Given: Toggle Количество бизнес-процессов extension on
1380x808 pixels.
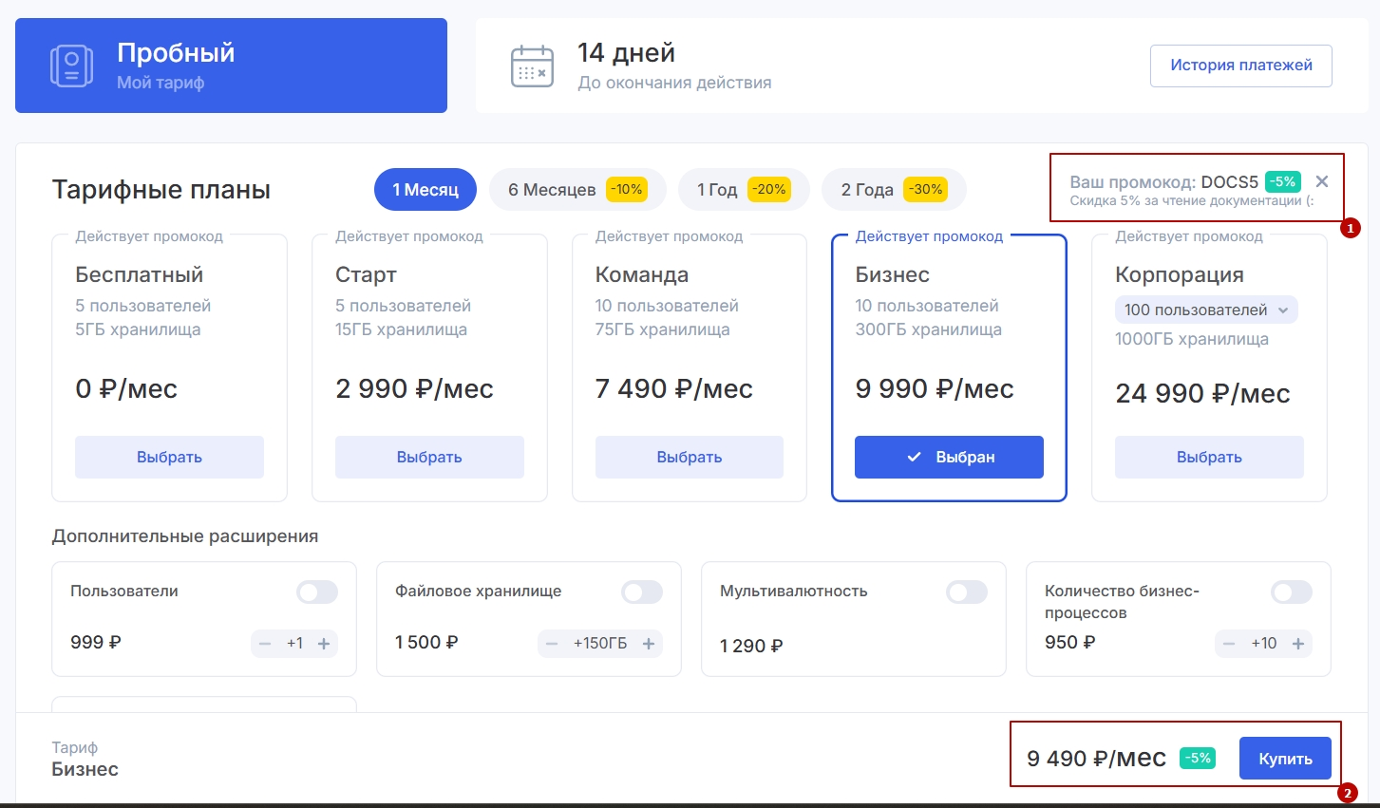Looking at the screenshot, I should pos(1292,592).
